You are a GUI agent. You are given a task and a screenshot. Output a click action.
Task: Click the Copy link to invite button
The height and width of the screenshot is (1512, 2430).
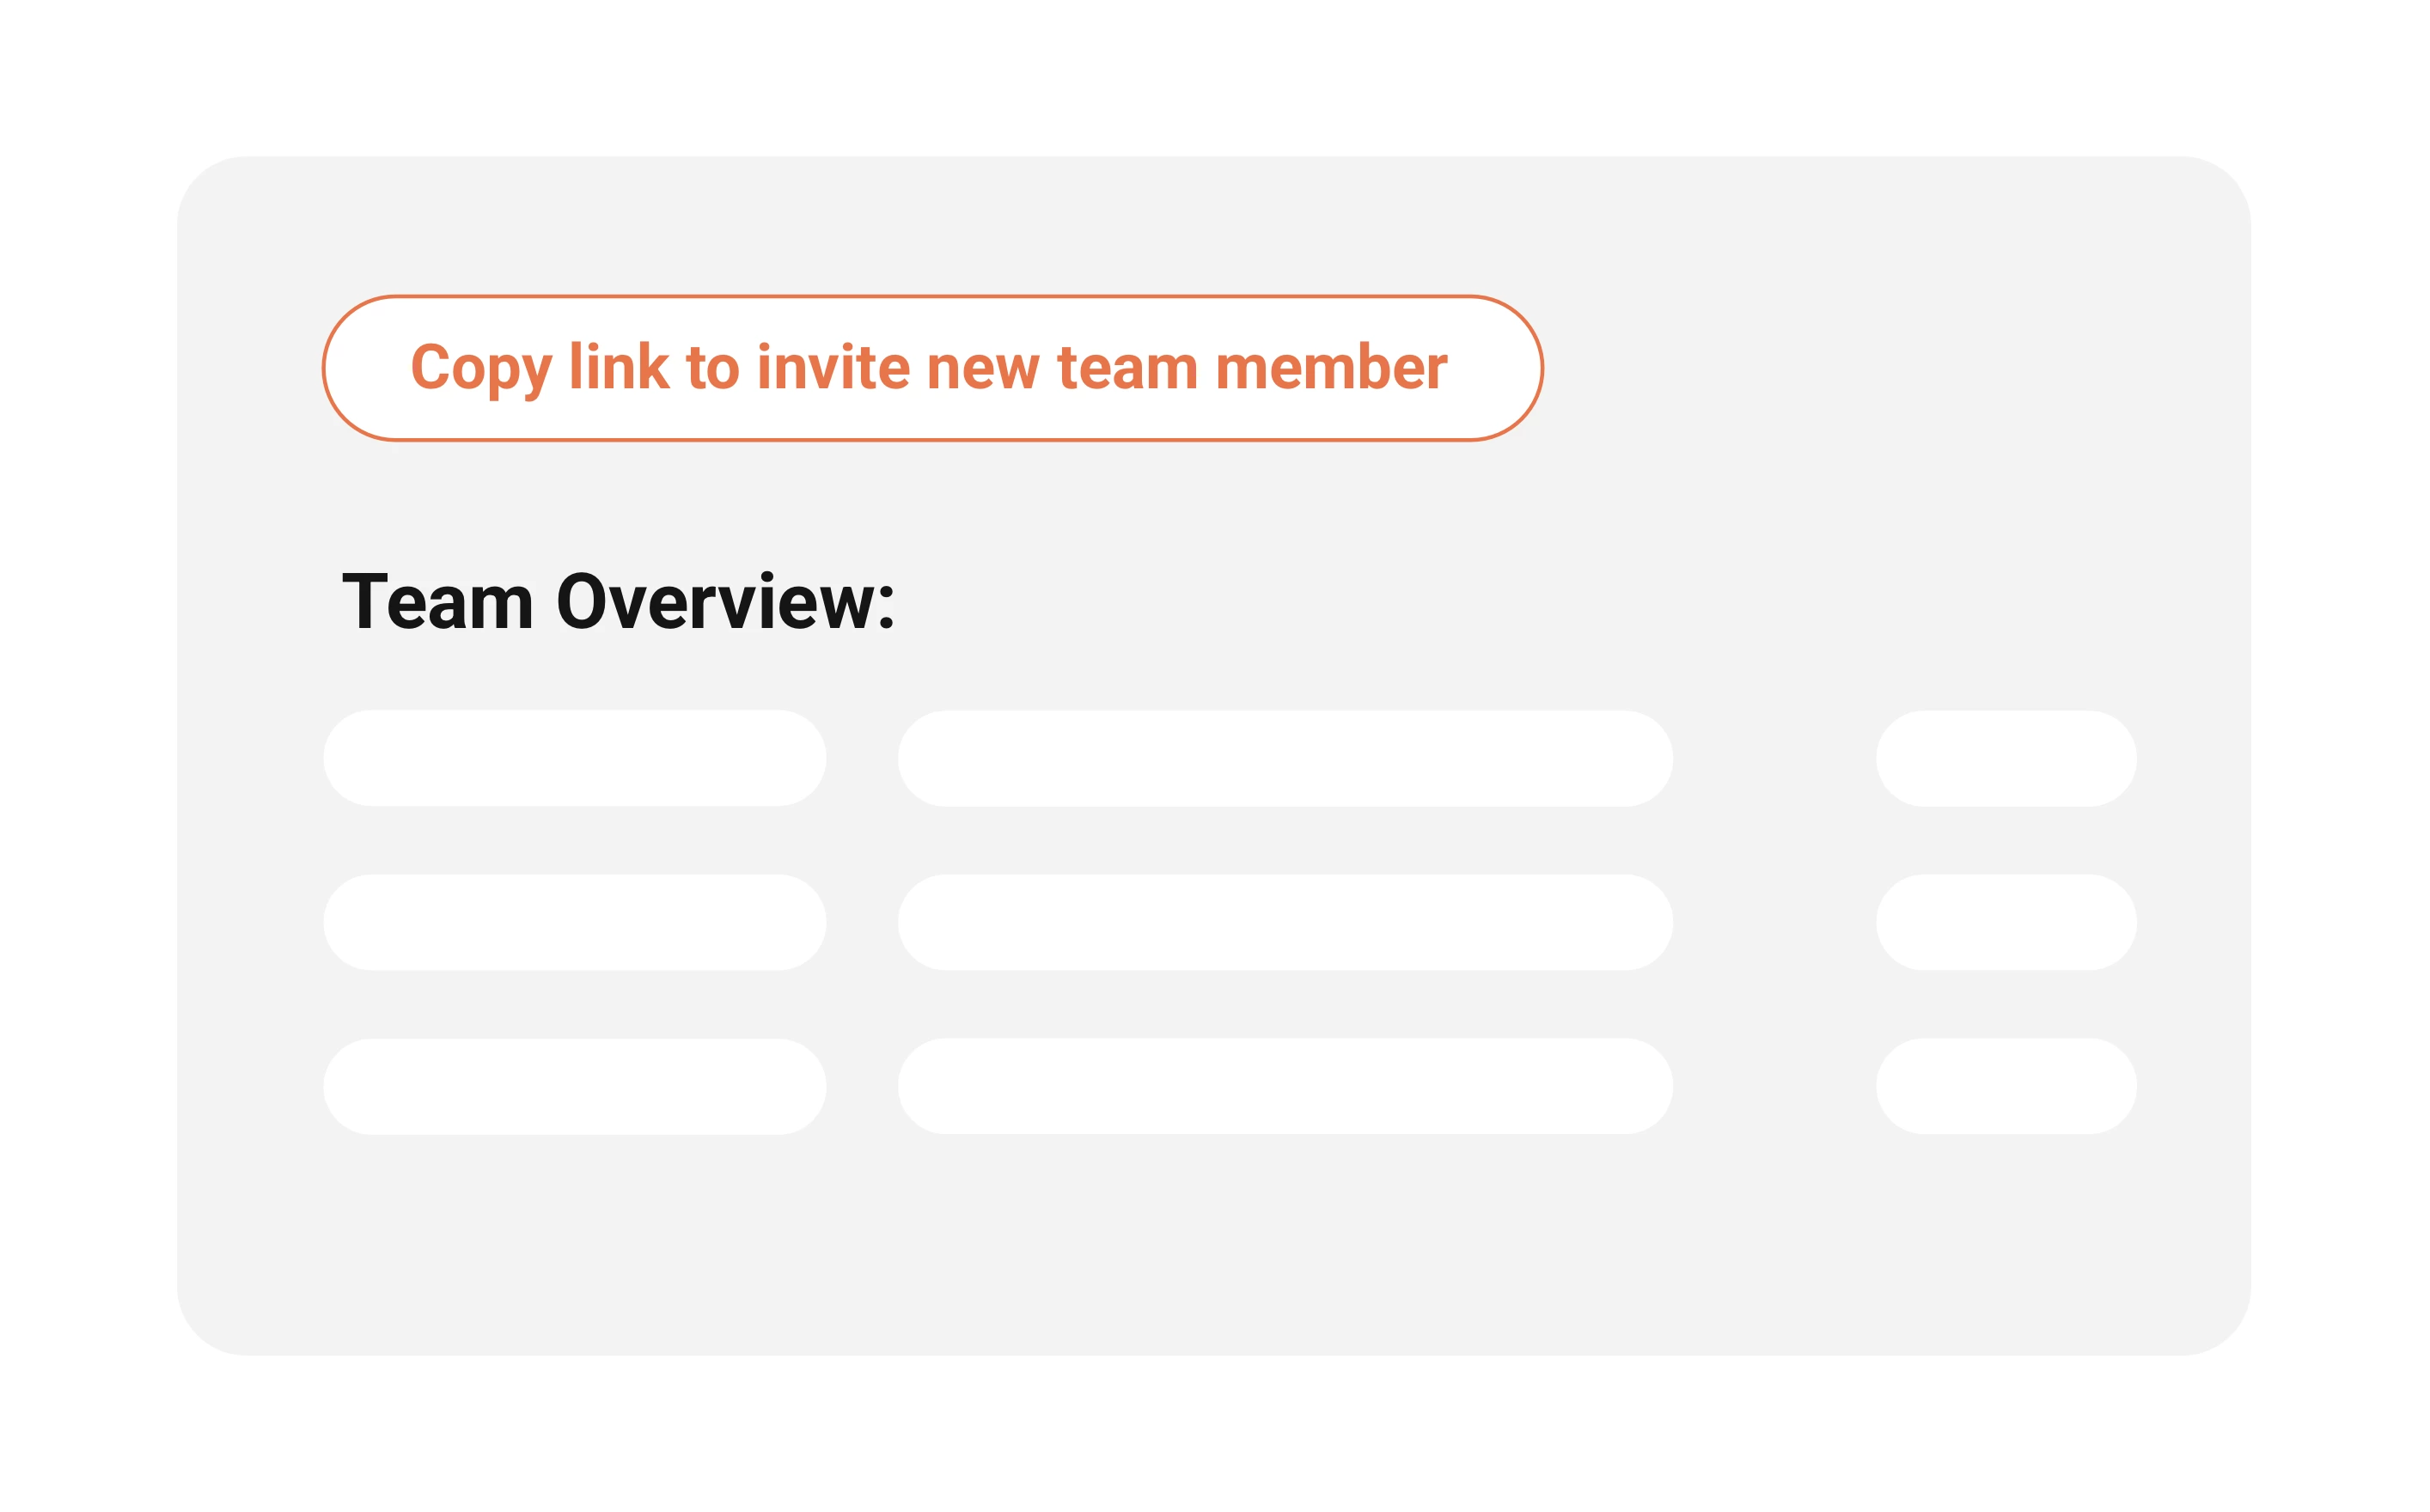tap(932, 368)
